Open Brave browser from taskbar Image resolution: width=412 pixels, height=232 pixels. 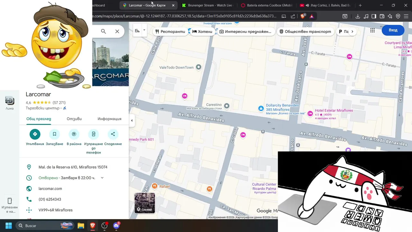pos(93,226)
